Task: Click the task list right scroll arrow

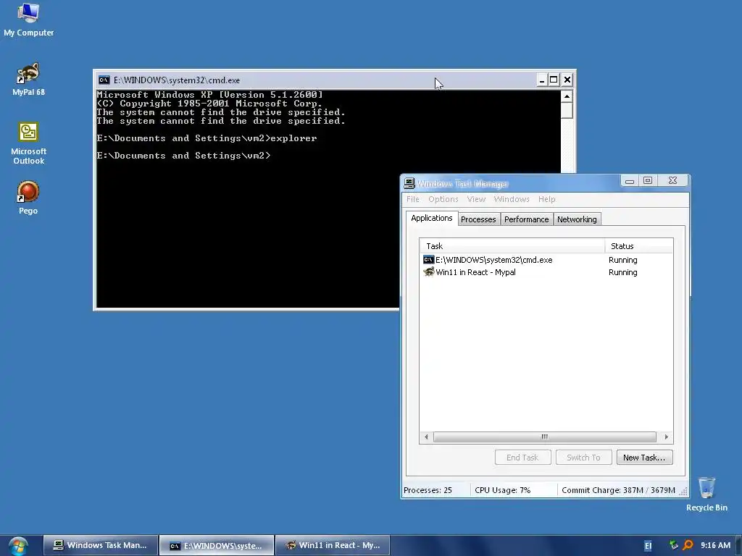Action: pos(667,437)
